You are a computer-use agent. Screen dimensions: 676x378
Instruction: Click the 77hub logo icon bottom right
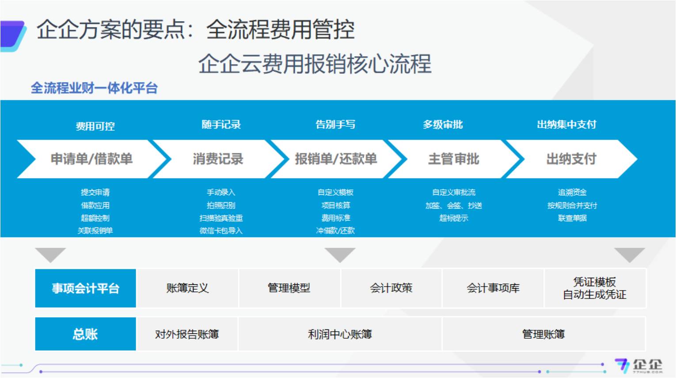click(622, 366)
